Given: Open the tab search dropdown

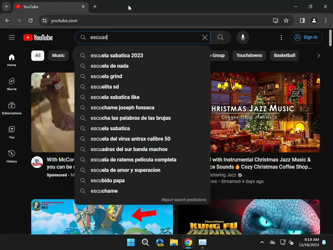Looking at the screenshot, I should coord(7,7).
